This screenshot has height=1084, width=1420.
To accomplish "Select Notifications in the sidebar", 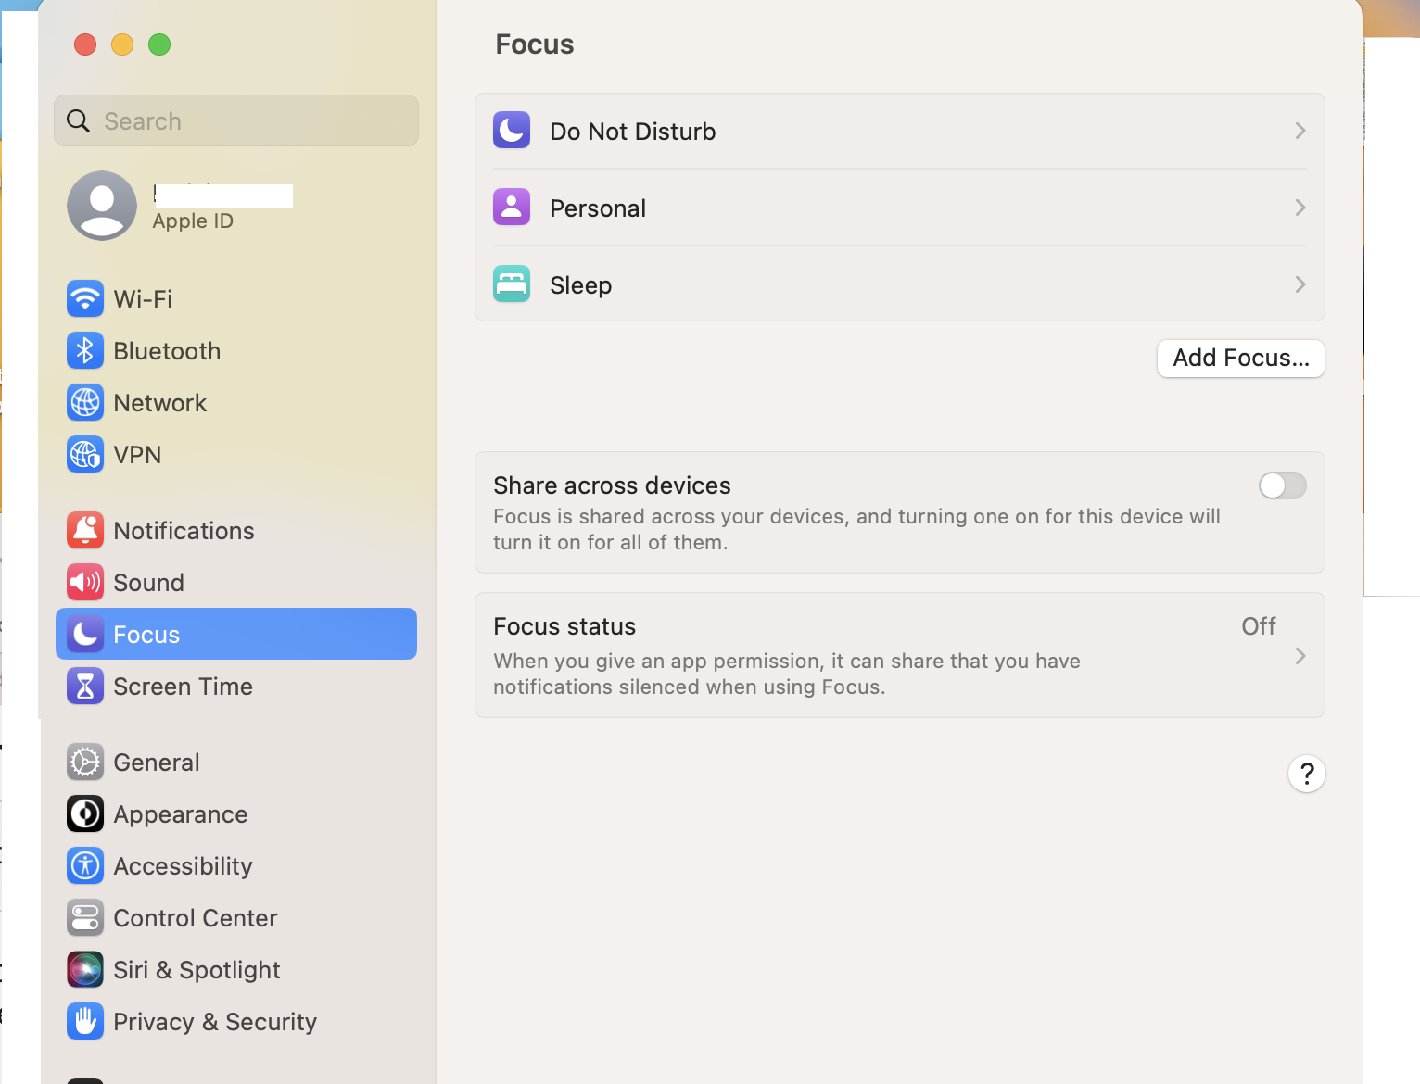I will click(x=236, y=530).
